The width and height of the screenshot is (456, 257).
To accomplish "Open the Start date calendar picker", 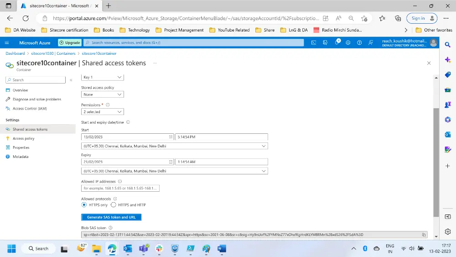I will [171, 137].
